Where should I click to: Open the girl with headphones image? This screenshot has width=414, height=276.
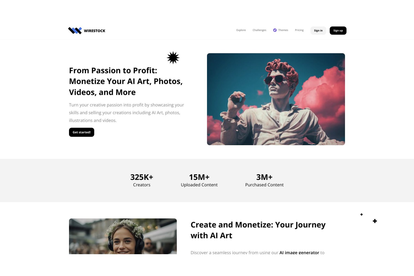123,236
